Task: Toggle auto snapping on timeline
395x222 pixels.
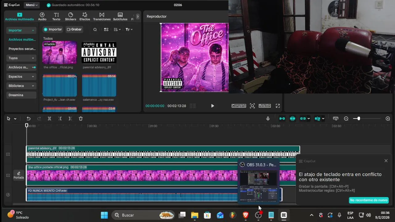Action: click(x=293, y=119)
